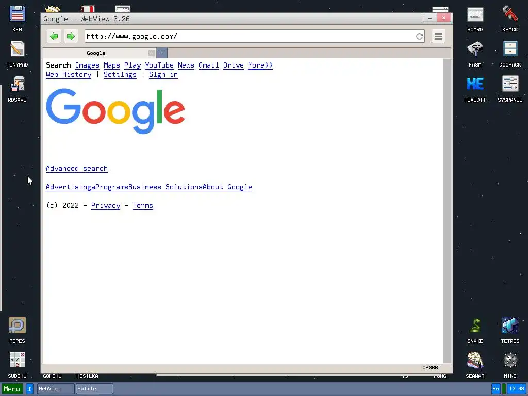Open the KPACK desktop icon
This screenshot has width=528, height=396.
(510, 19)
